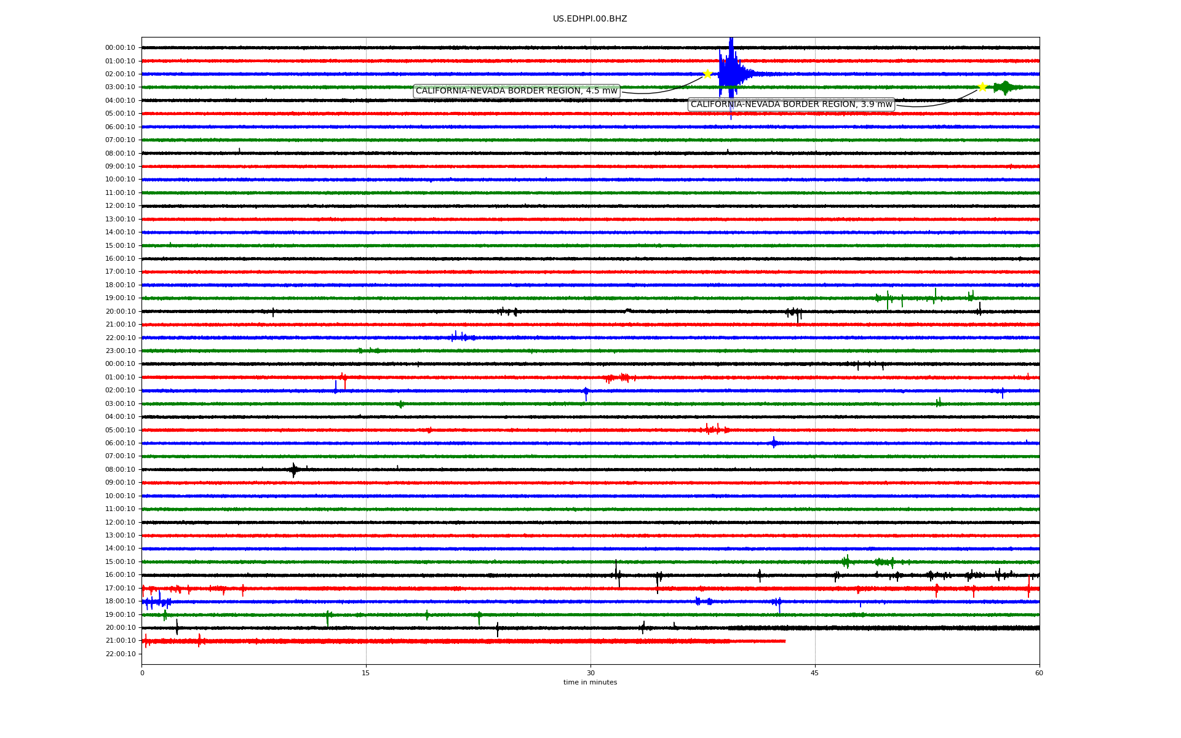The image size is (1181, 738).
Task: Click the x-axis tick label 15
Action: pyautogui.click(x=366, y=673)
